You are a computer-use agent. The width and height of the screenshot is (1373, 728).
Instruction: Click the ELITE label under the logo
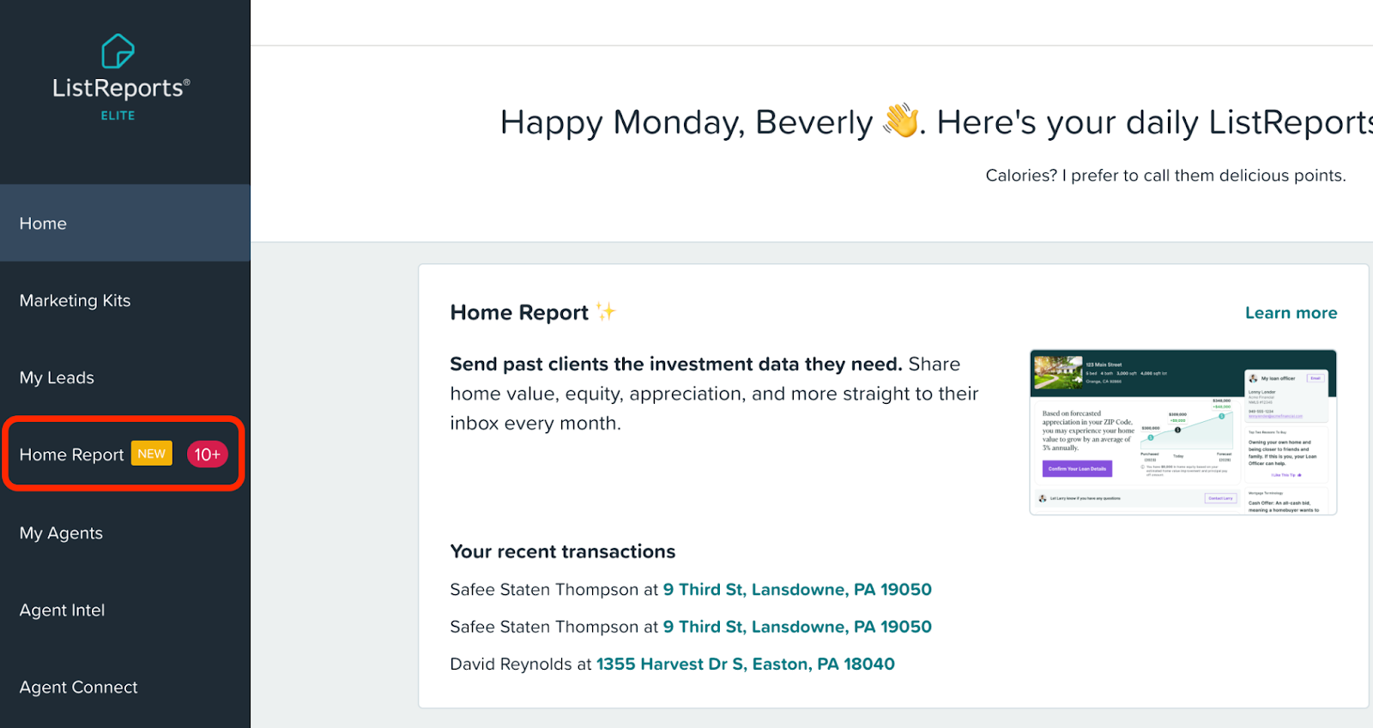point(118,116)
